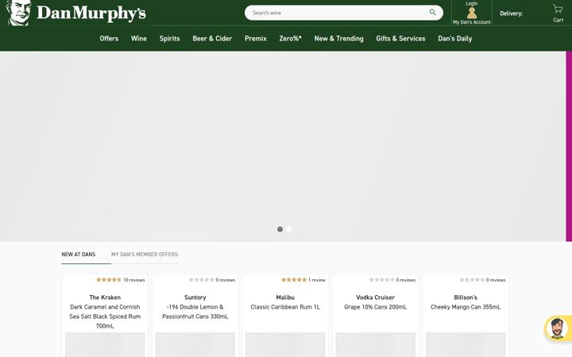Open the chat assistant avatar
The width and height of the screenshot is (572, 357).
pos(557,328)
